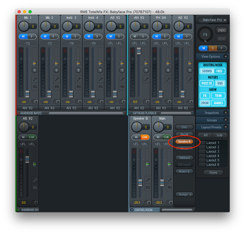Click the T trim button on Mic 1

(35, 70)
